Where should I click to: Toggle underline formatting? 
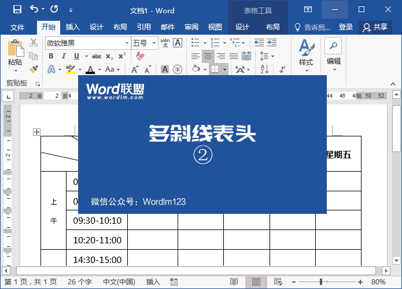[76, 56]
